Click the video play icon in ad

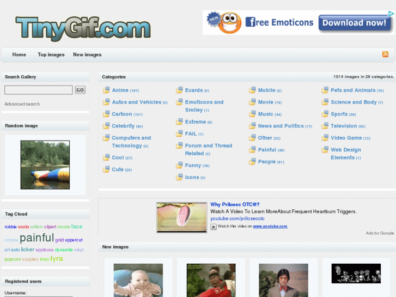coord(214,227)
